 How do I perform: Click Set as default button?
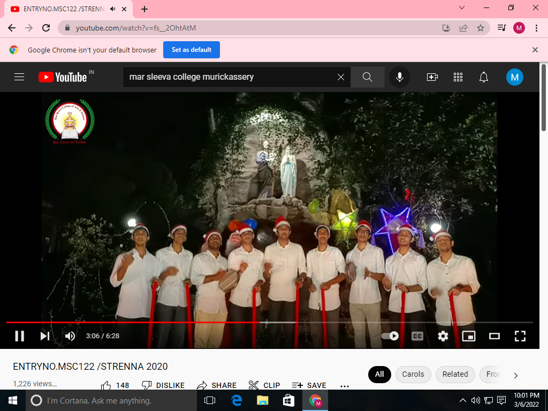tap(192, 50)
